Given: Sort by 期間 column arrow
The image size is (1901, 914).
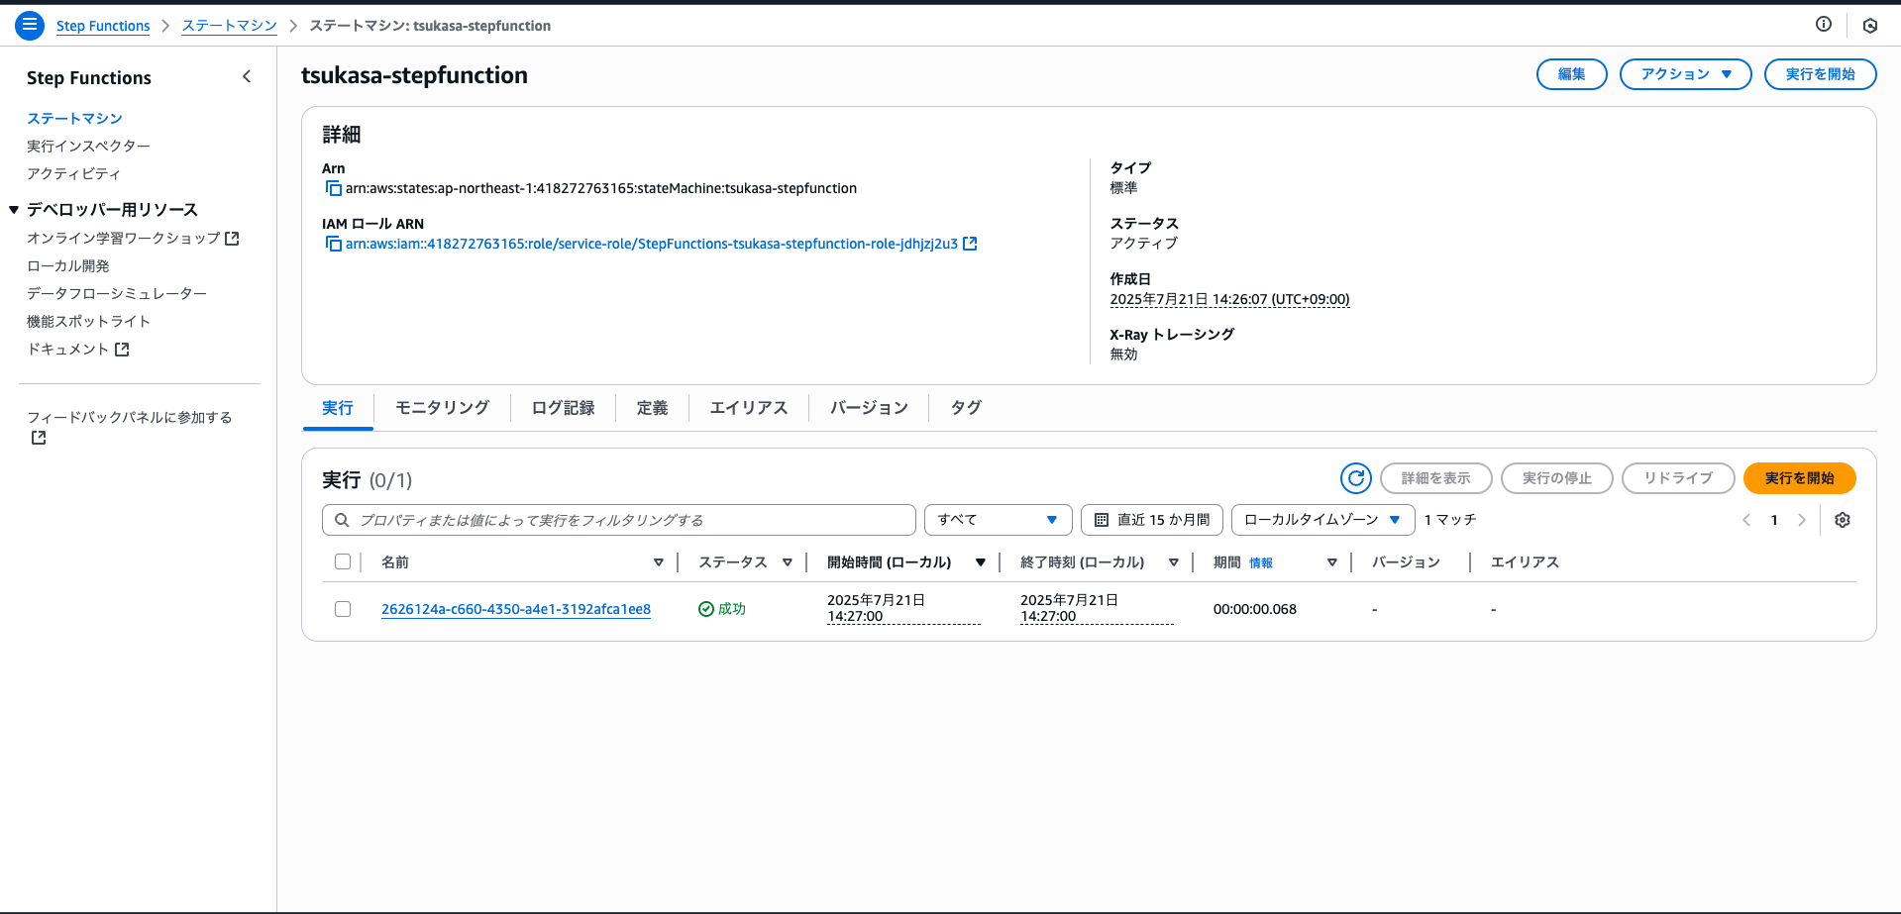Looking at the screenshot, I should coord(1332,562).
